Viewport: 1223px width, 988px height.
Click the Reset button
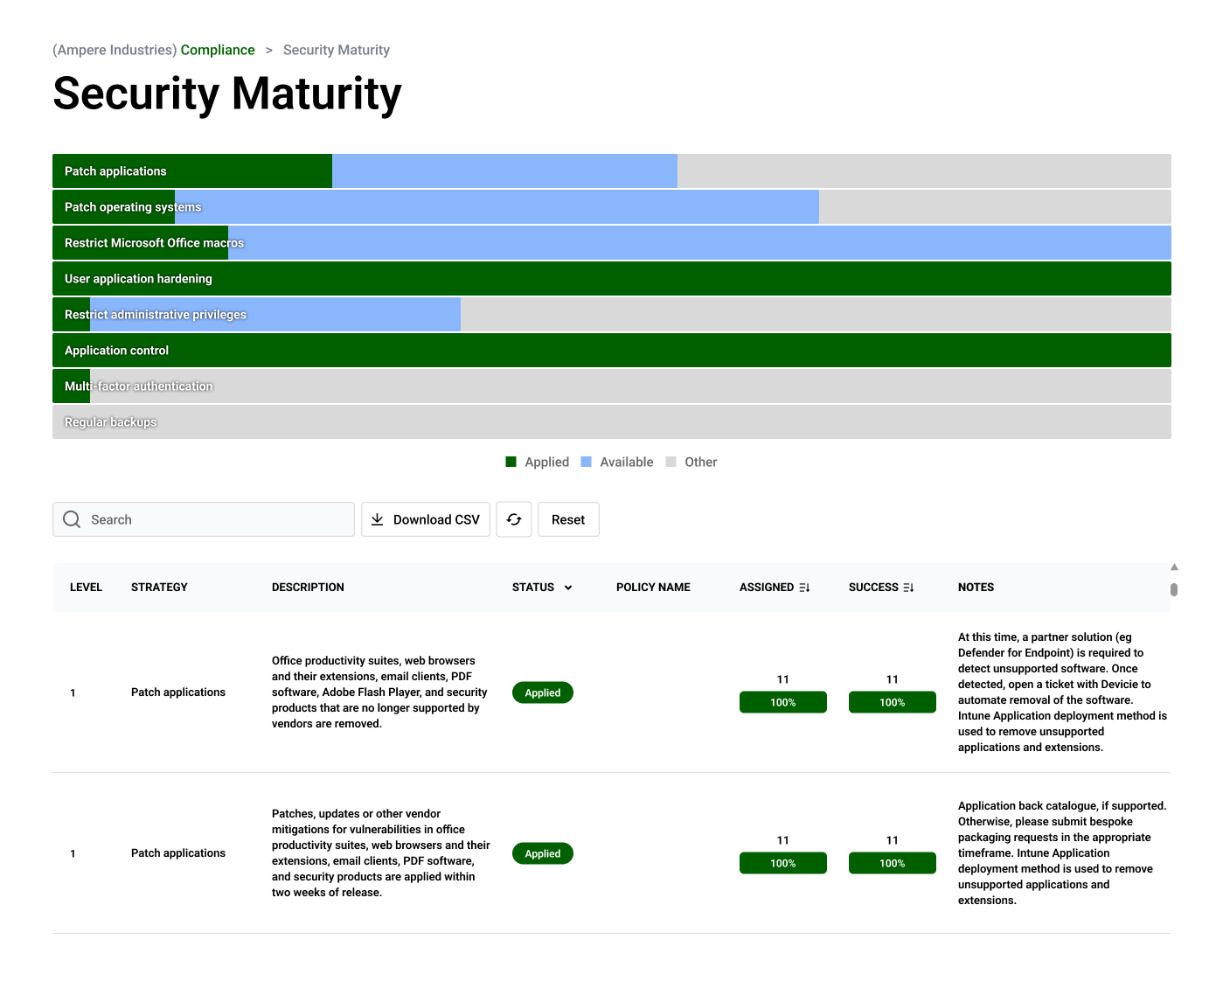click(x=568, y=519)
